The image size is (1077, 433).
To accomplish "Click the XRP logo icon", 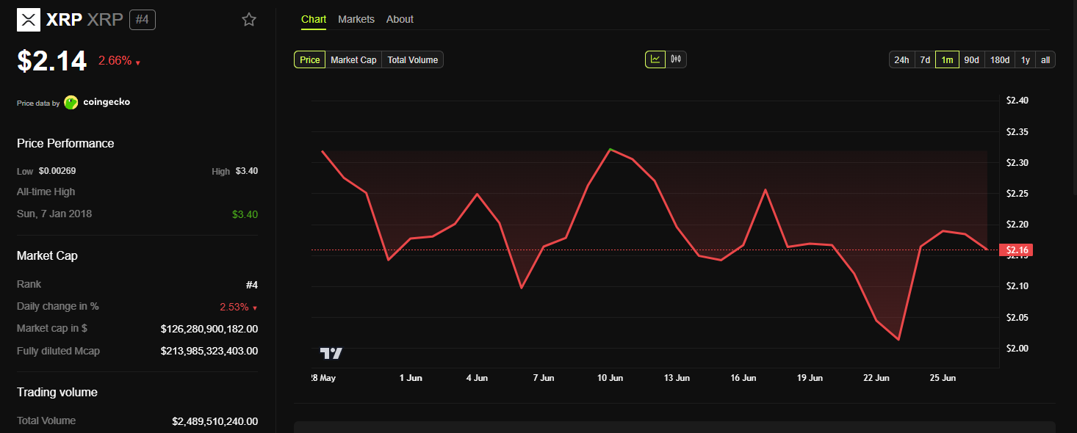I will [x=29, y=20].
